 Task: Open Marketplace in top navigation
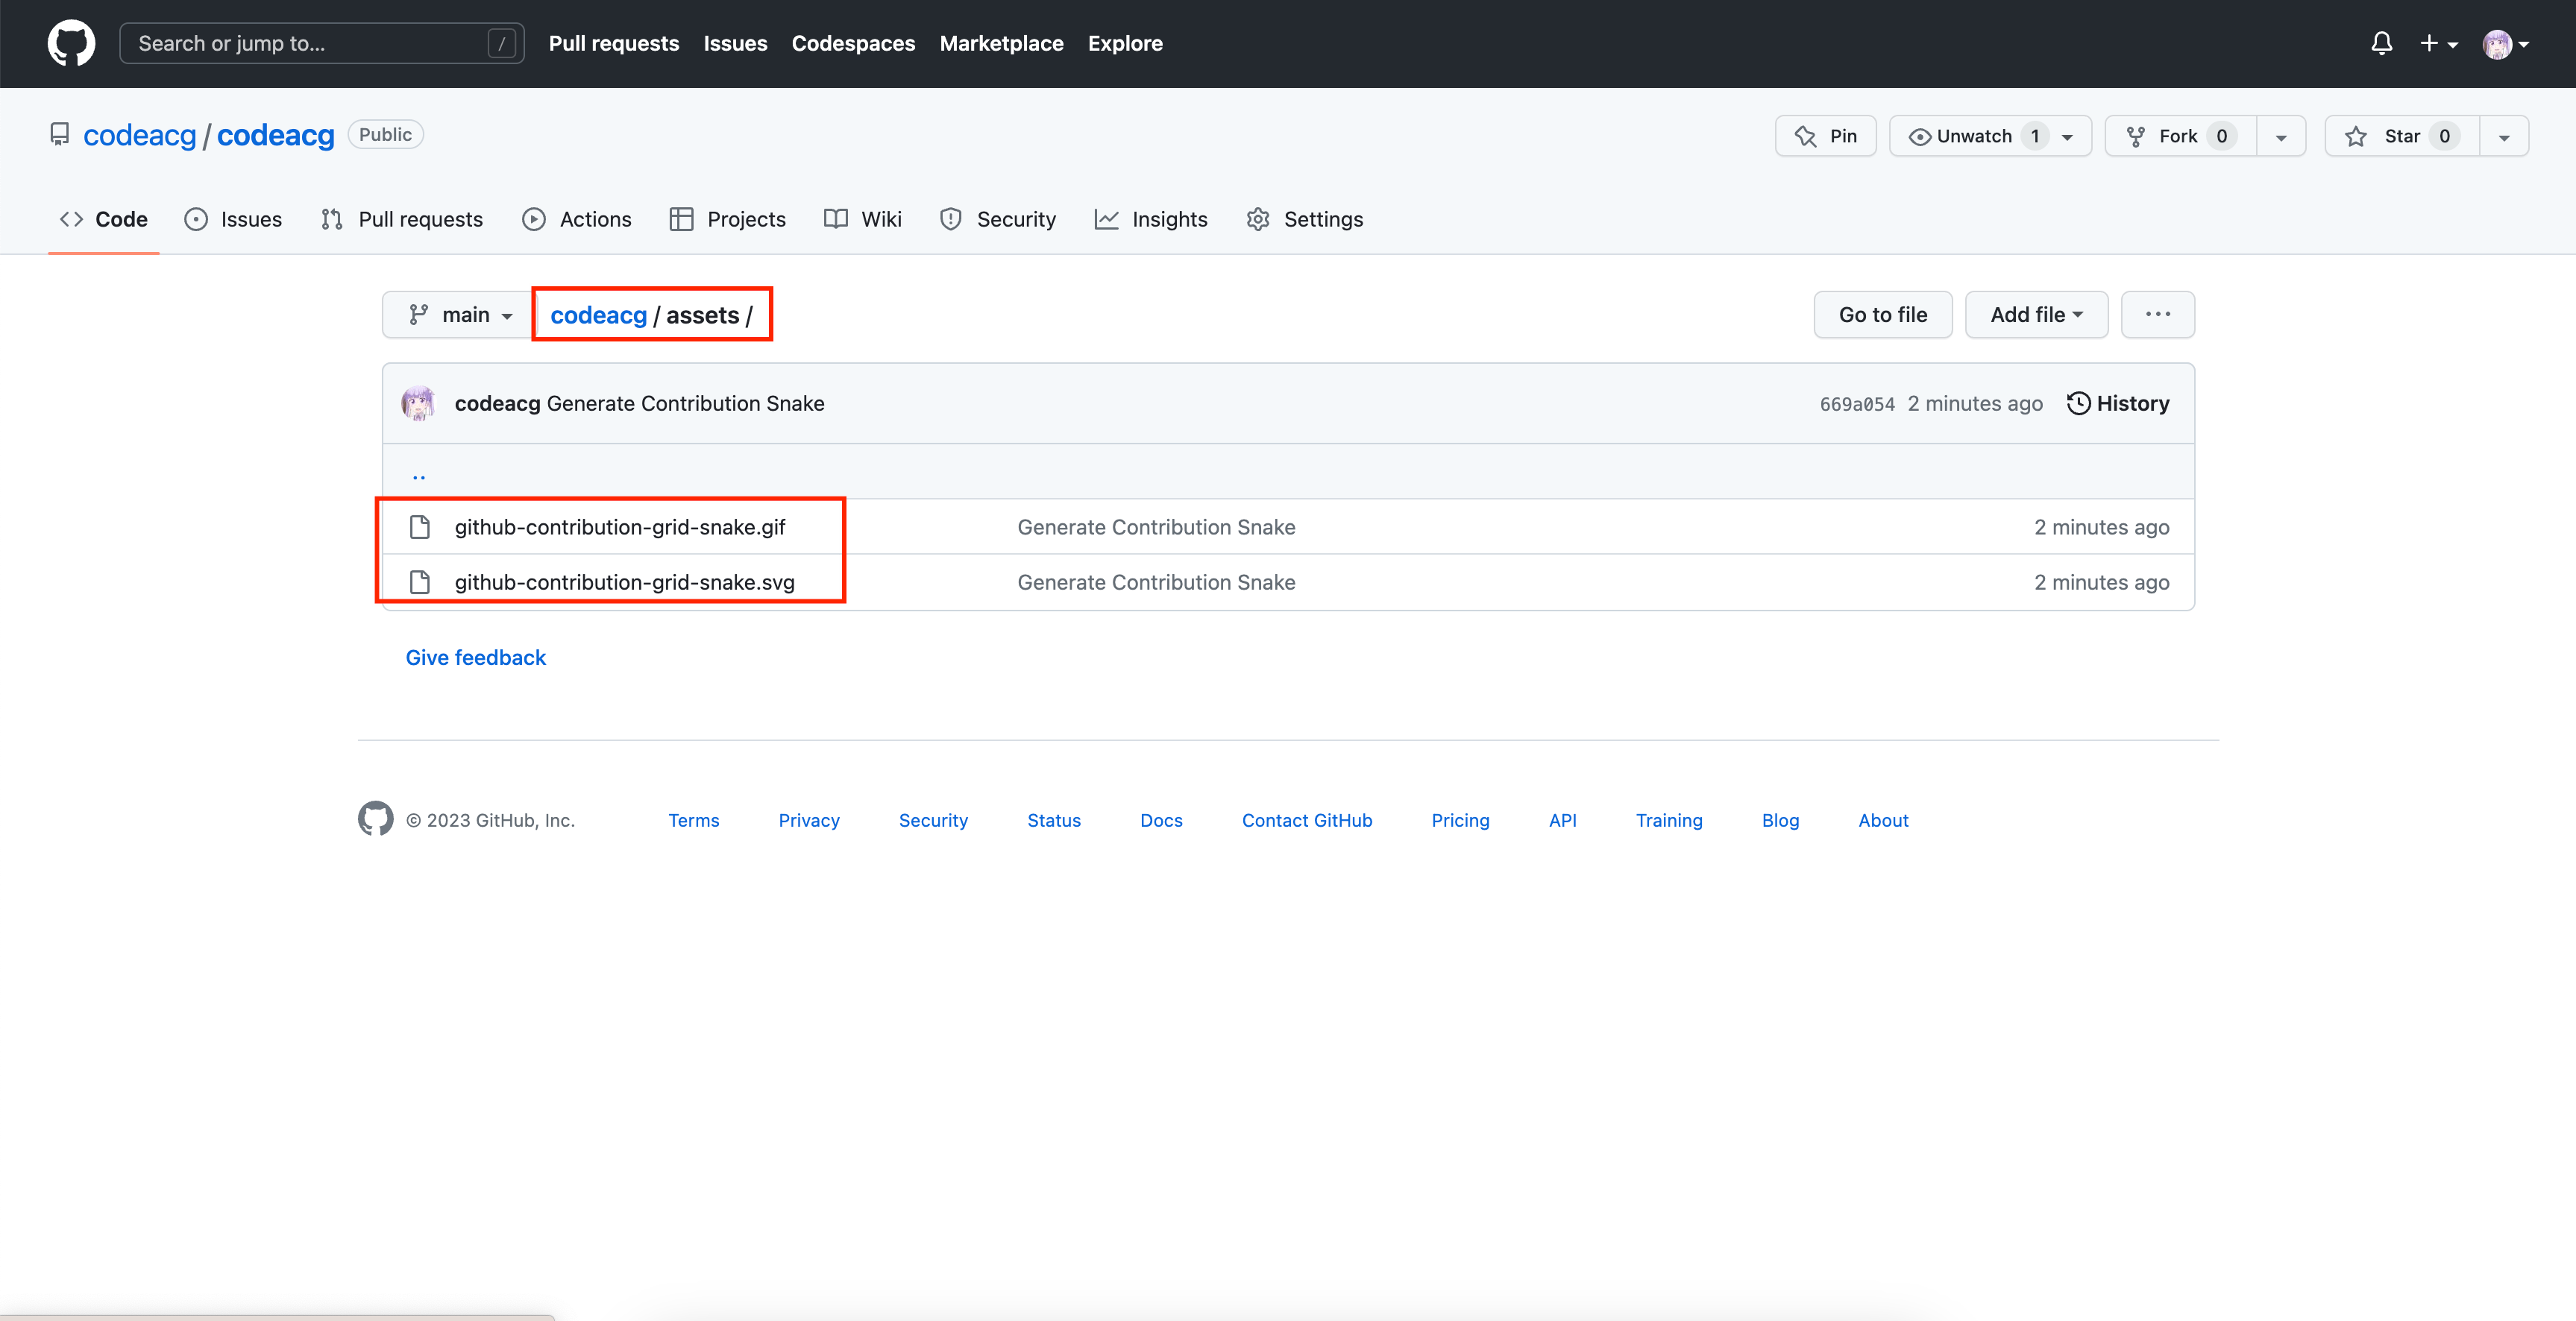[1001, 43]
